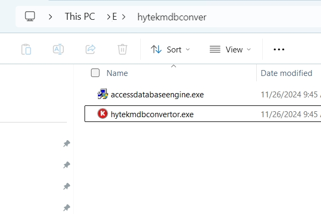Image resolution: width=321 pixels, height=214 pixels.
Task: Go to This PC in the breadcrumb
Action: coord(80,17)
